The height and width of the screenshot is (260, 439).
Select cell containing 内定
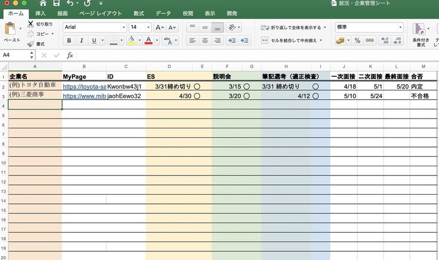click(423, 87)
